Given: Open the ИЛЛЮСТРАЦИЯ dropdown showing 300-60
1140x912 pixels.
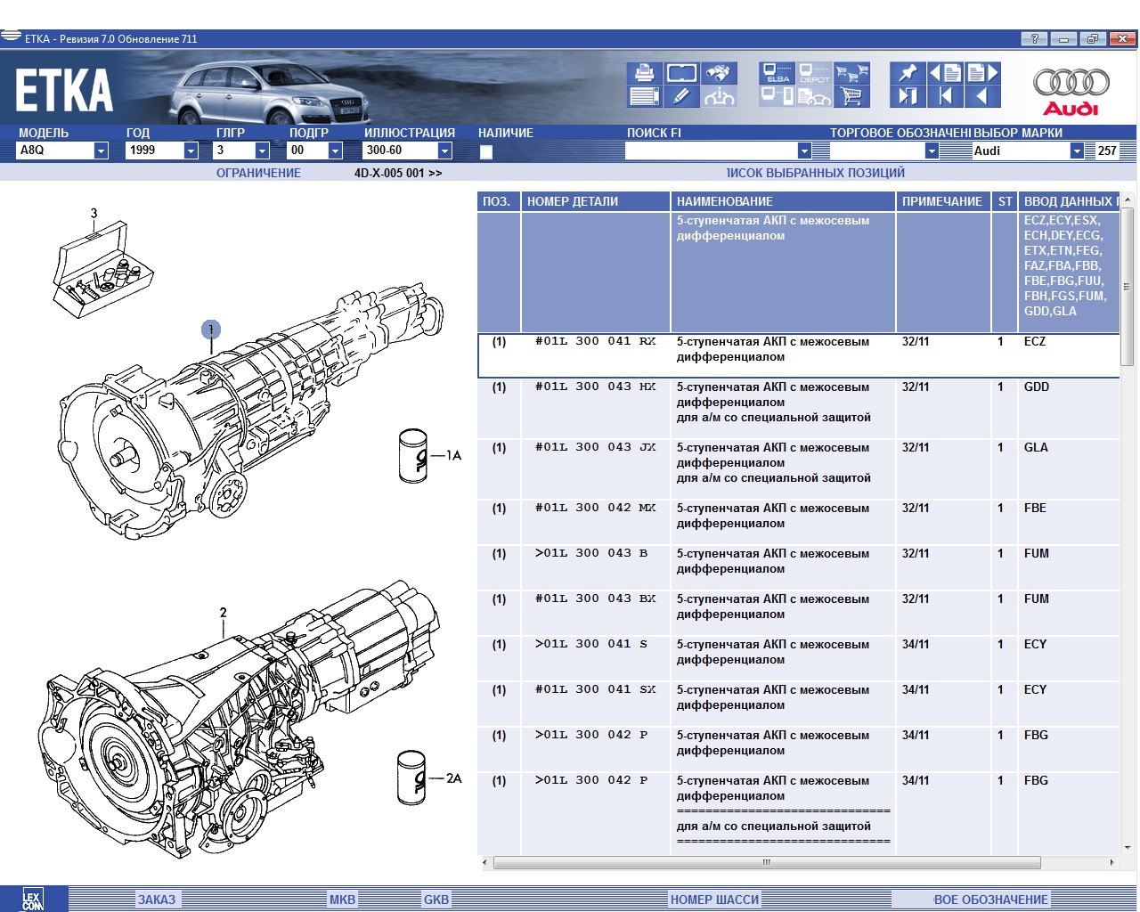Looking at the screenshot, I should (444, 151).
